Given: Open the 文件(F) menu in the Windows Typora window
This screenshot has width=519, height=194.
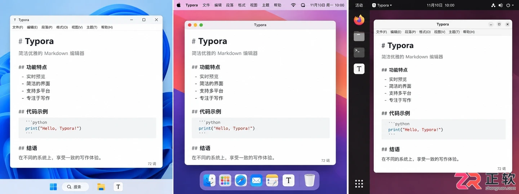Looking at the screenshot, I should pos(18,27).
